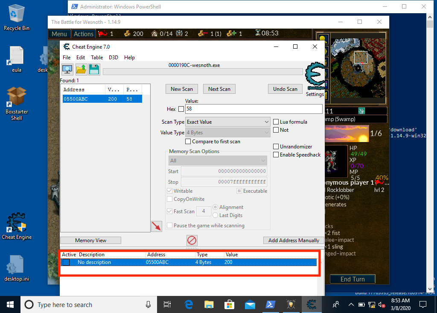This screenshot has height=313, width=437.
Task: Select the Last Digits radio button
Action: pyautogui.click(x=215, y=215)
